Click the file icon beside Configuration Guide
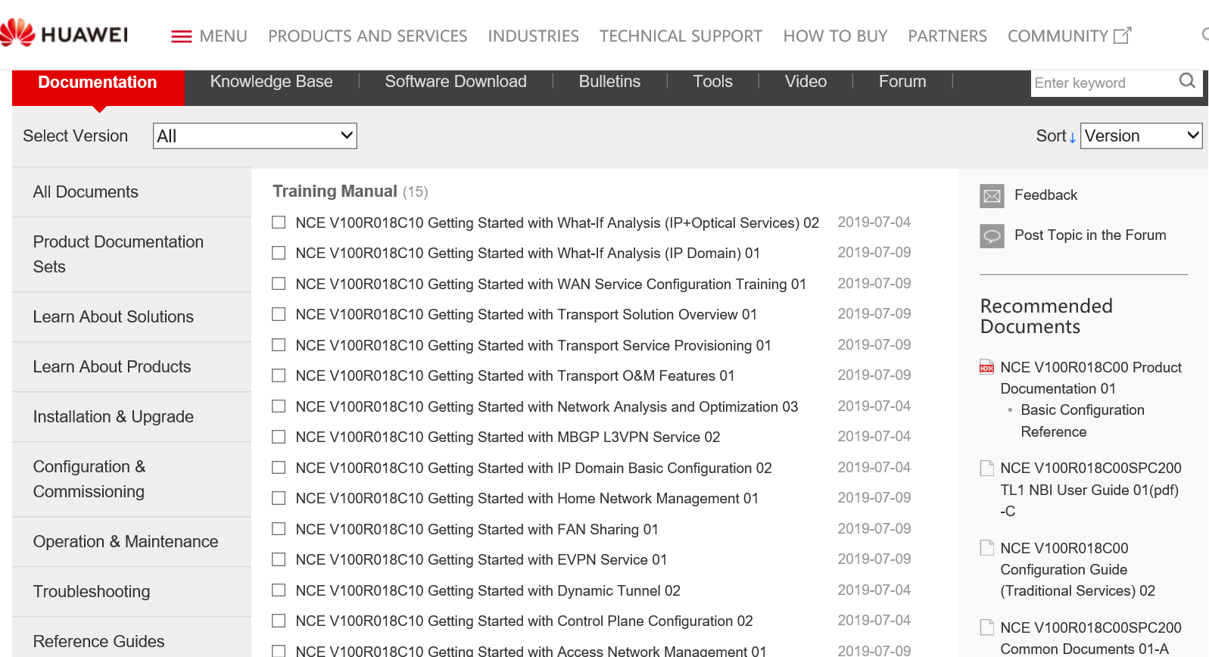 pyautogui.click(x=986, y=547)
